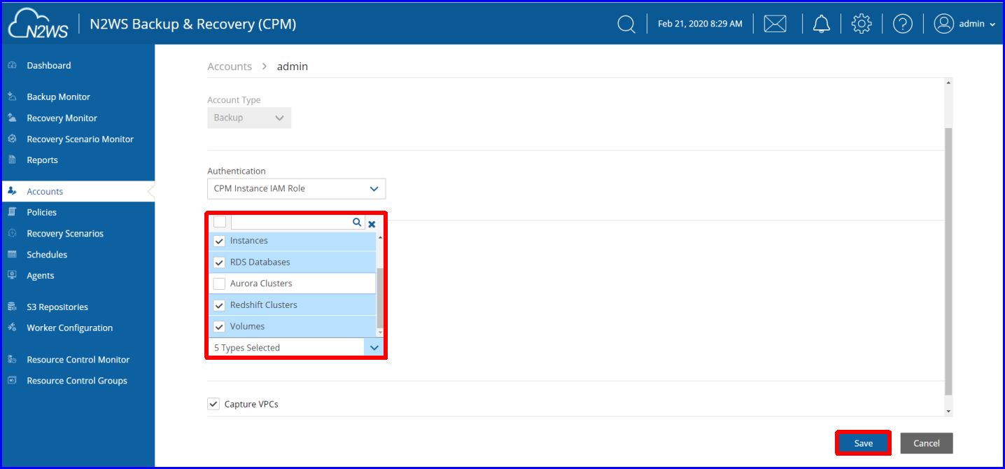
Task: Open Worker Configuration page
Action: click(x=69, y=328)
